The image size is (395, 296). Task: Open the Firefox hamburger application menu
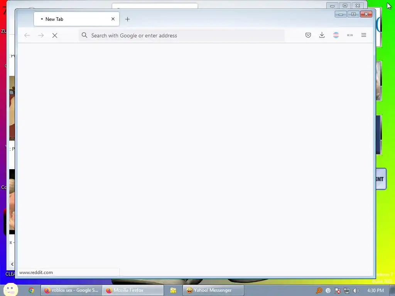click(364, 35)
